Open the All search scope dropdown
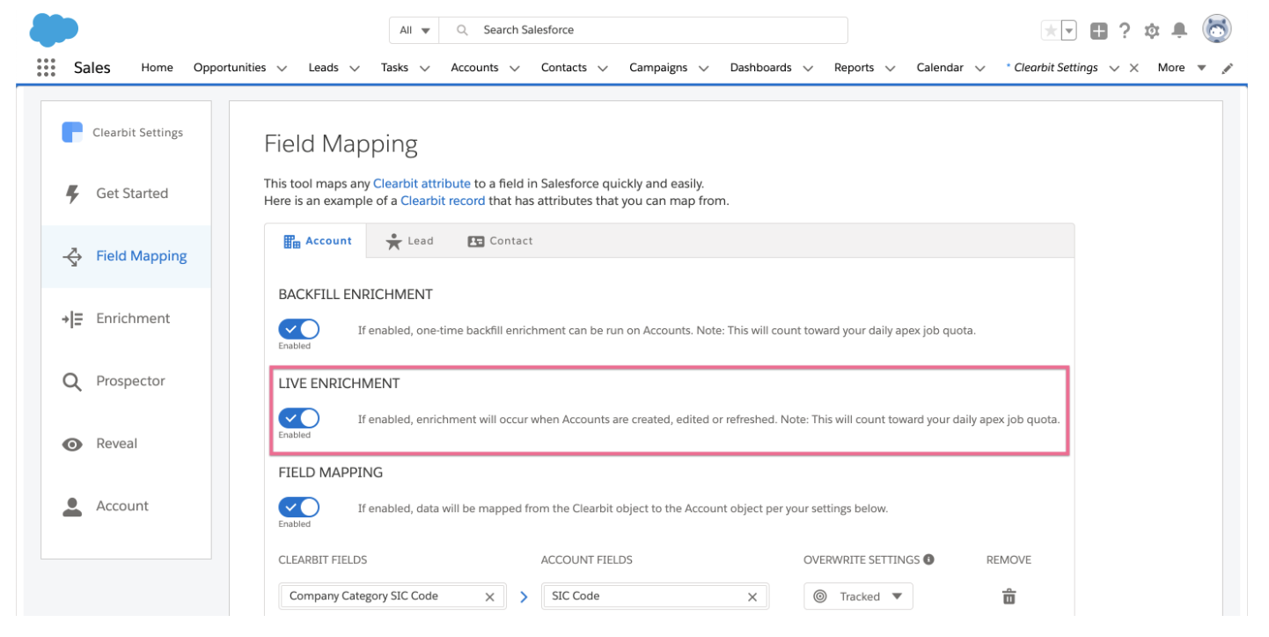1269x637 pixels. click(414, 30)
